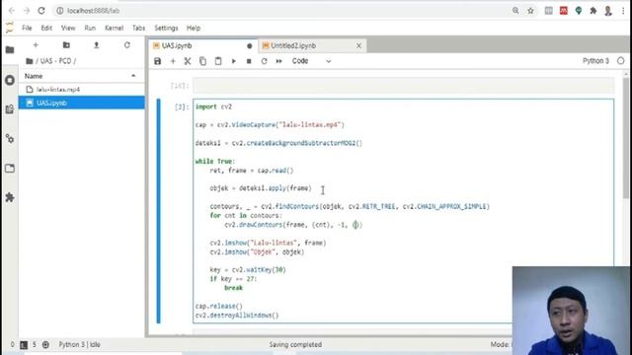Run the selected cell
This screenshot has width=632, height=355.
(233, 61)
